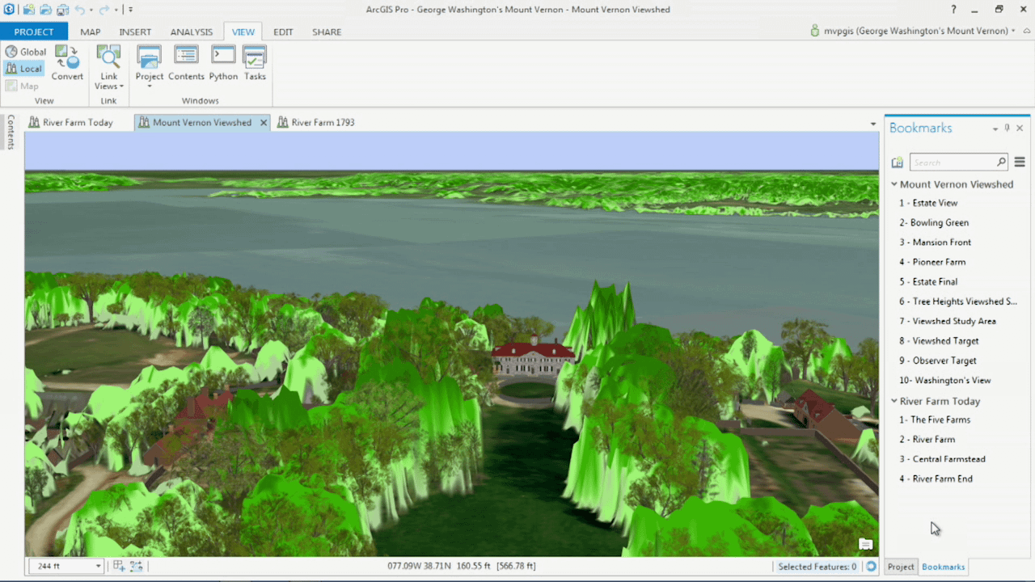Select bookmark 1- The Five Farms
1035x582 pixels.
(x=935, y=420)
